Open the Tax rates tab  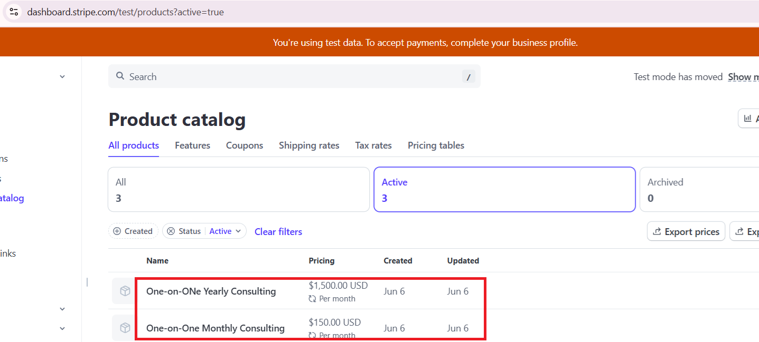pos(373,145)
